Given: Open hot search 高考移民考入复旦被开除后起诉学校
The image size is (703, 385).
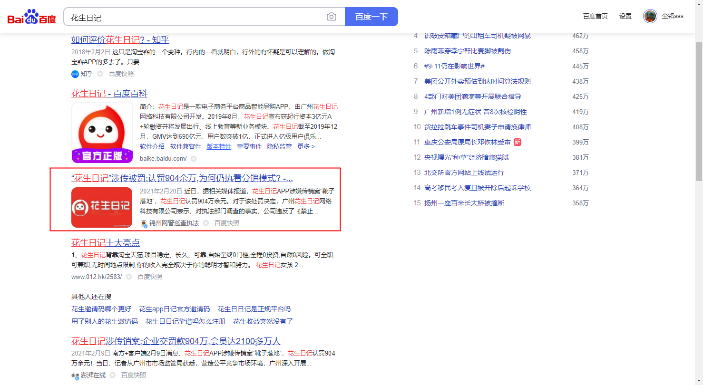Looking at the screenshot, I should [x=478, y=188].
